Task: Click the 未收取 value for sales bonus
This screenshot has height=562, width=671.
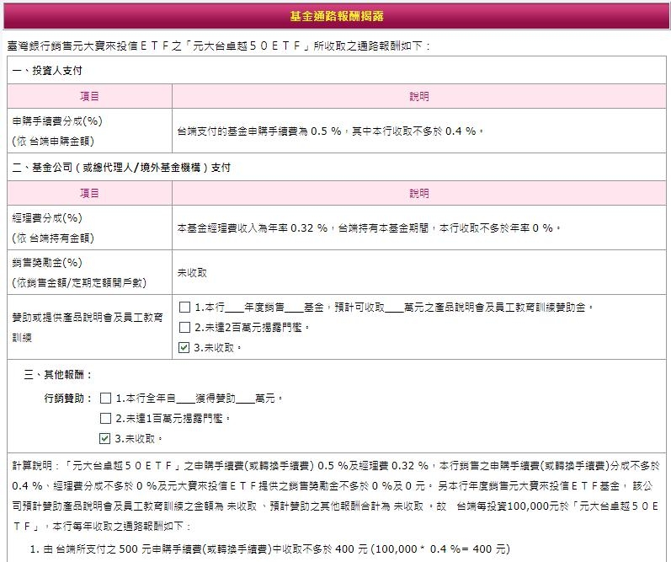Action: 192,273
